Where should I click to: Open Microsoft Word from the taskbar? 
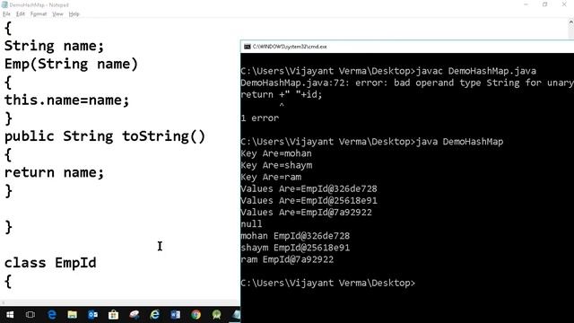(176, 315)
